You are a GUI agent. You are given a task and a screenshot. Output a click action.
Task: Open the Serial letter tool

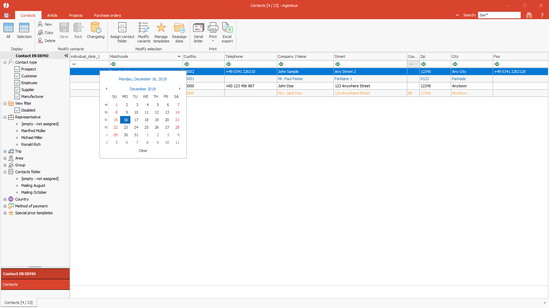[198, 28]
